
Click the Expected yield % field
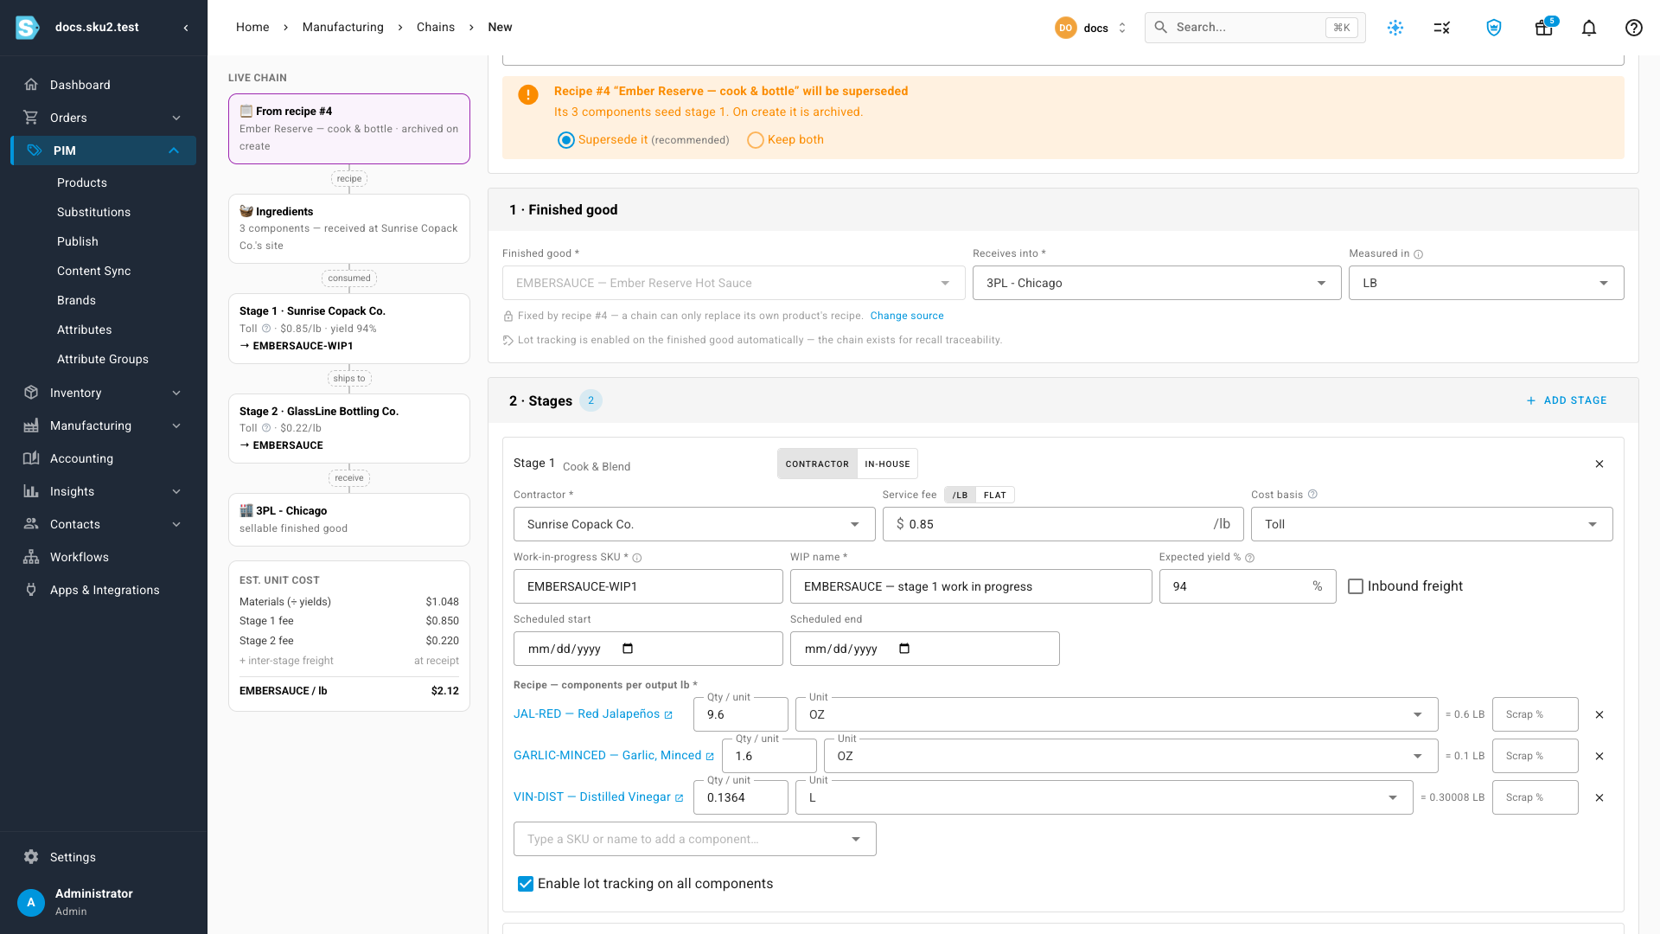pos(1248,586)
